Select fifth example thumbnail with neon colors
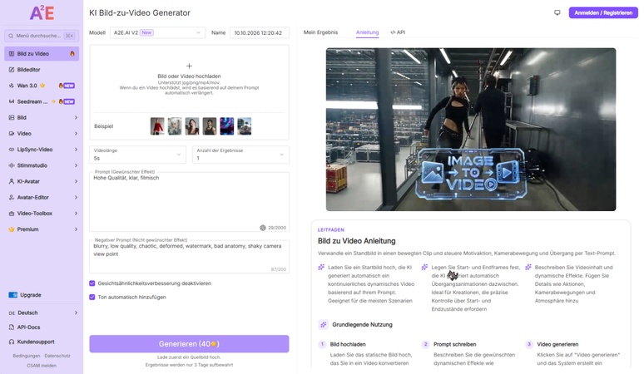Viewport: 644px width, 374px height. [227, 126]
